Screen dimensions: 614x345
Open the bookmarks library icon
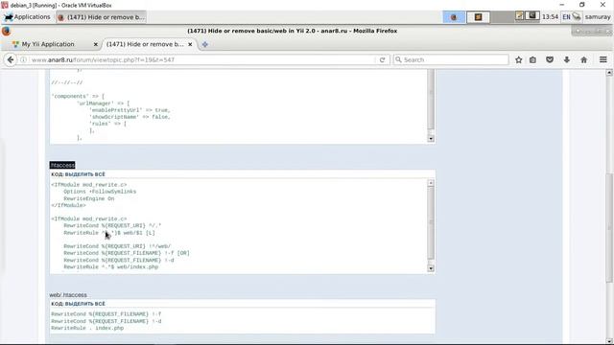pos(532,59)
